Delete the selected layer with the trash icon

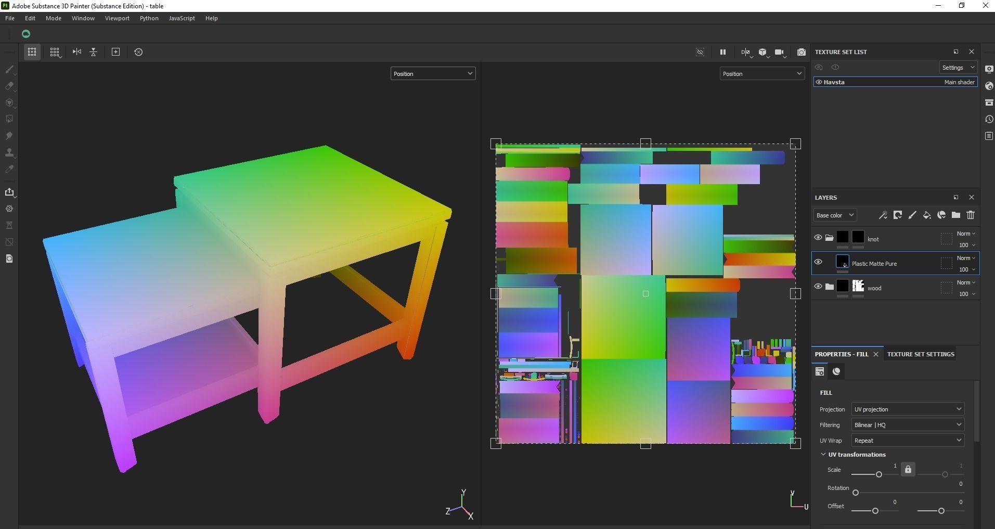971,215
